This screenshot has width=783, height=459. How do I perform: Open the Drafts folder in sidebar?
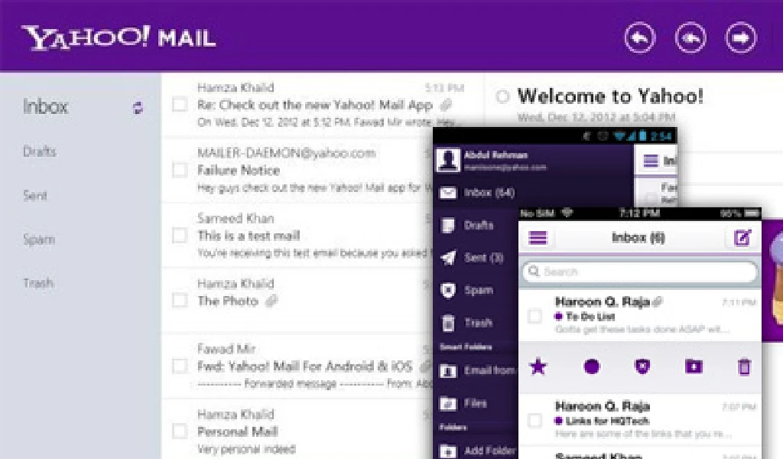pyautogui.click(x=40, y=151)
